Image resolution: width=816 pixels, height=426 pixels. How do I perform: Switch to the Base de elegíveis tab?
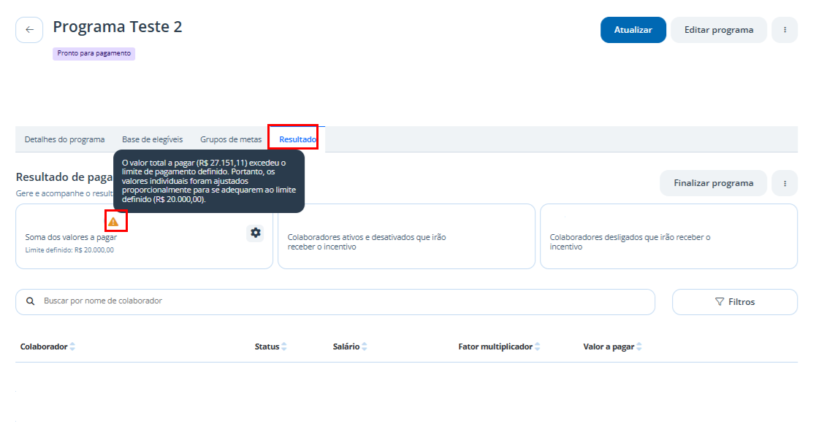(153, 139)
